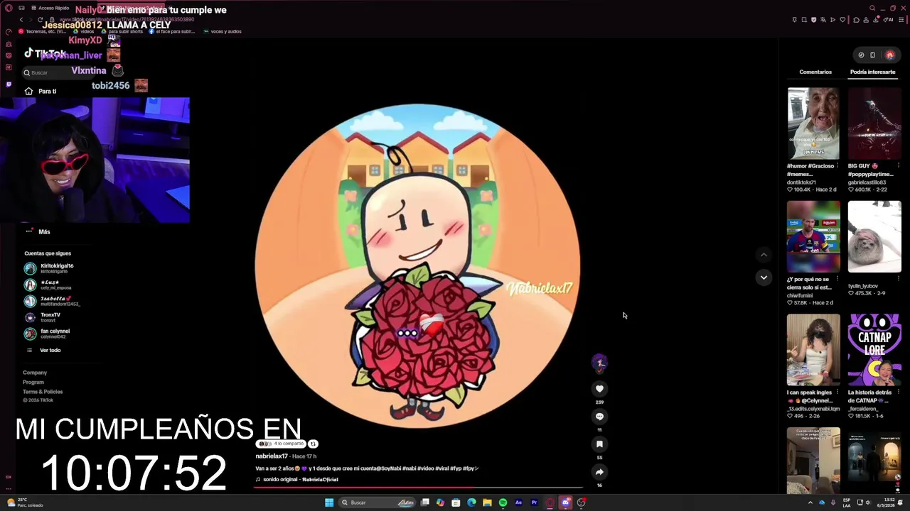Screen dimensions: 910x511
Task: Click the Windows taskbar Buscar search box
Action: point(377,502)
